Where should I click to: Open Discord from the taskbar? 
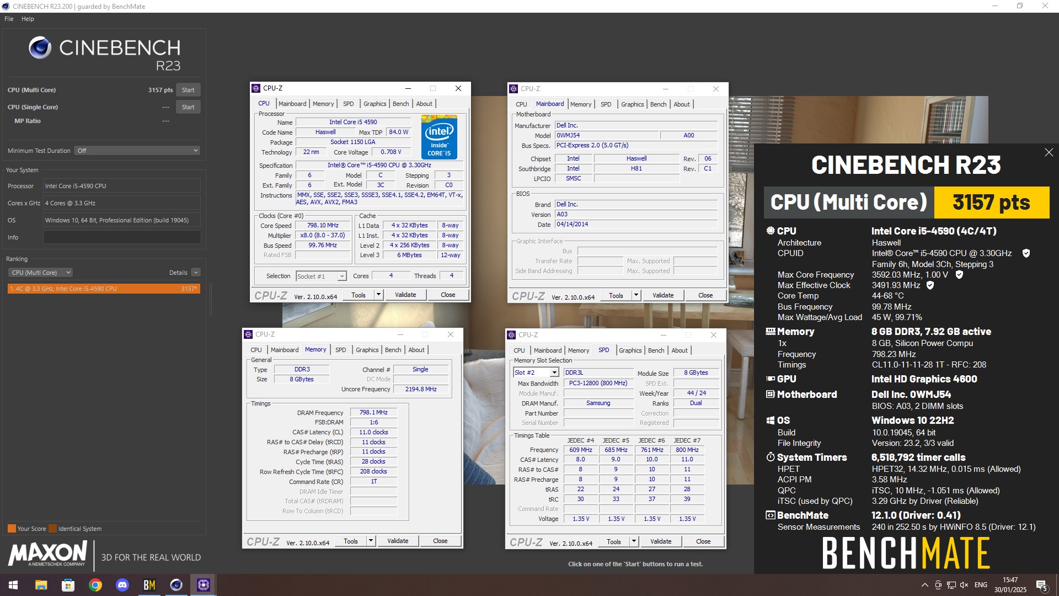[x=122, y=585]
